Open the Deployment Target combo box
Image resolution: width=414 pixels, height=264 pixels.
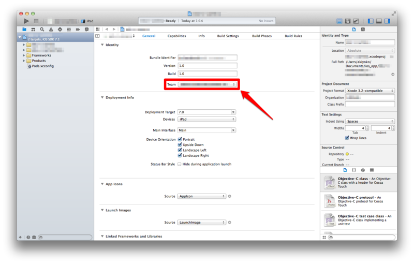pos(206,112)
